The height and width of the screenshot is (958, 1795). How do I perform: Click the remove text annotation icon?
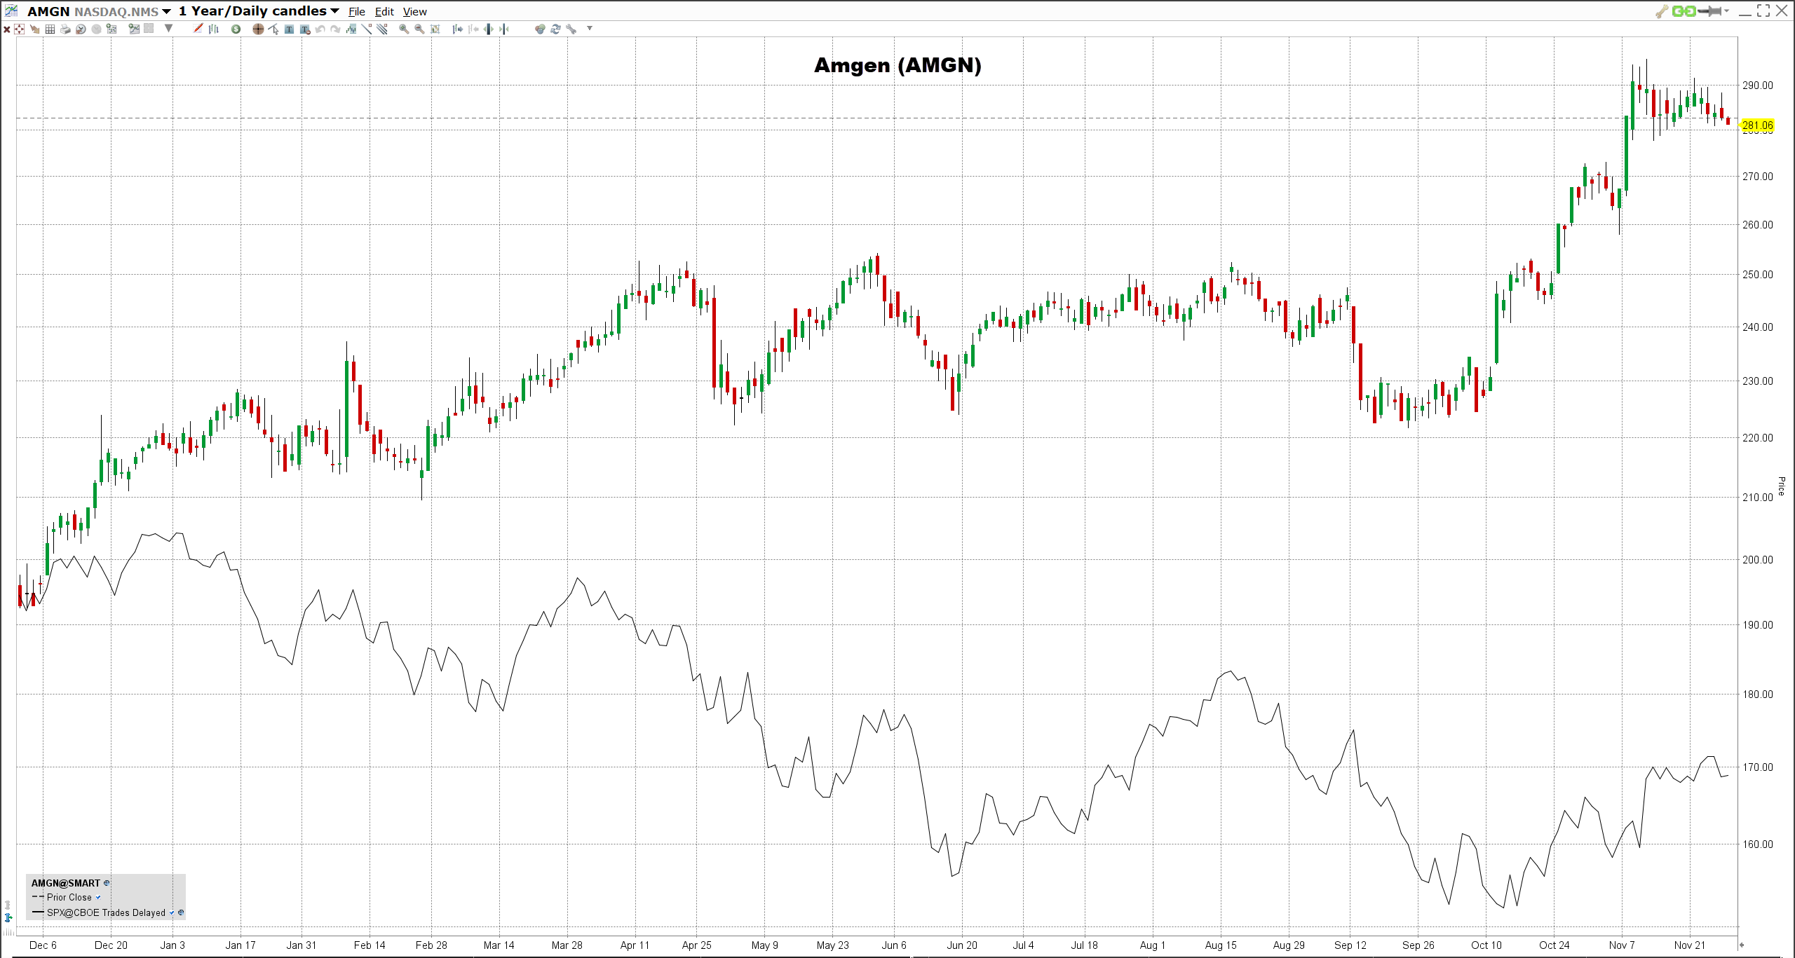305,29
